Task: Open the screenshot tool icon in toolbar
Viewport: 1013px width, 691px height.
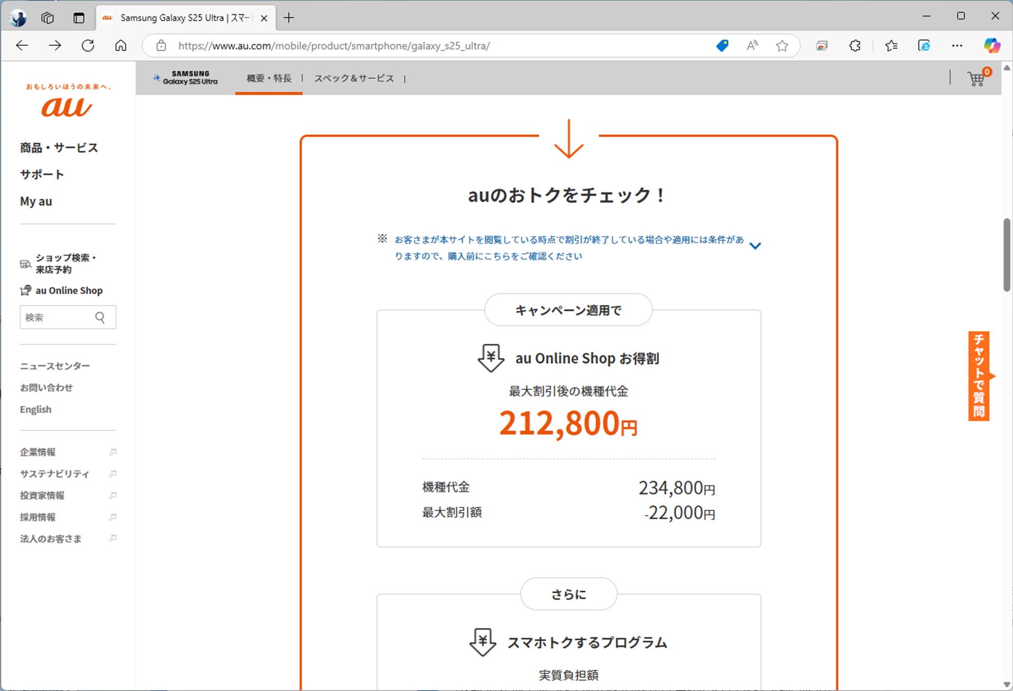Action: pos(822,45)
